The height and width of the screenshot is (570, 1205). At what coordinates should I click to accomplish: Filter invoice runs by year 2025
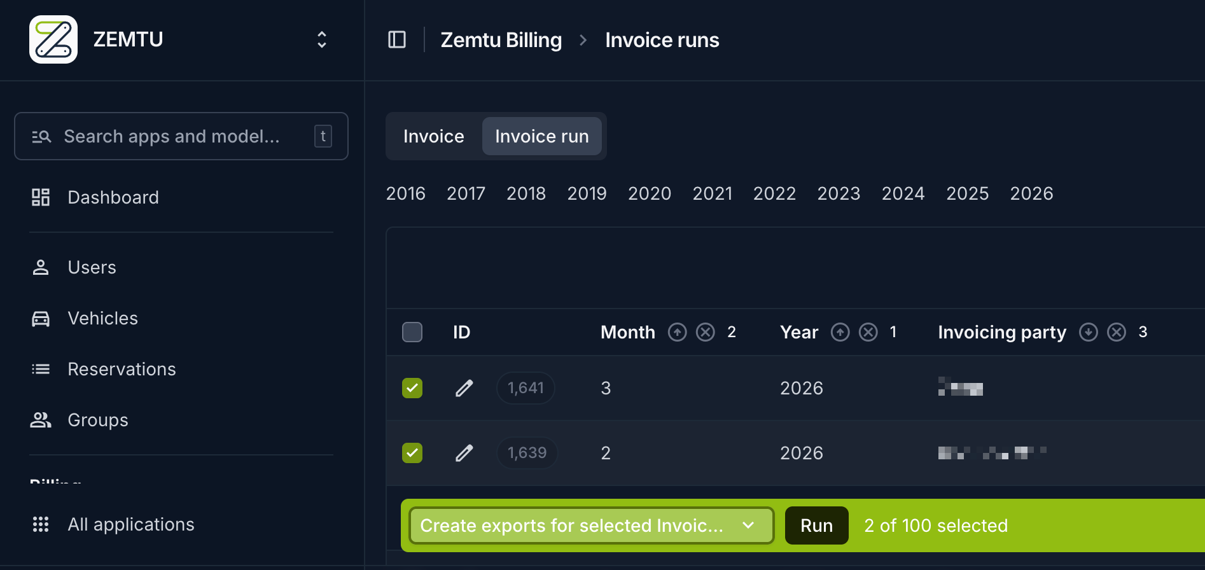tap(968, 193)
